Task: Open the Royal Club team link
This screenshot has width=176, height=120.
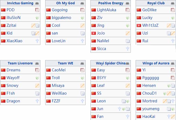Action: [x=156, y=3]
